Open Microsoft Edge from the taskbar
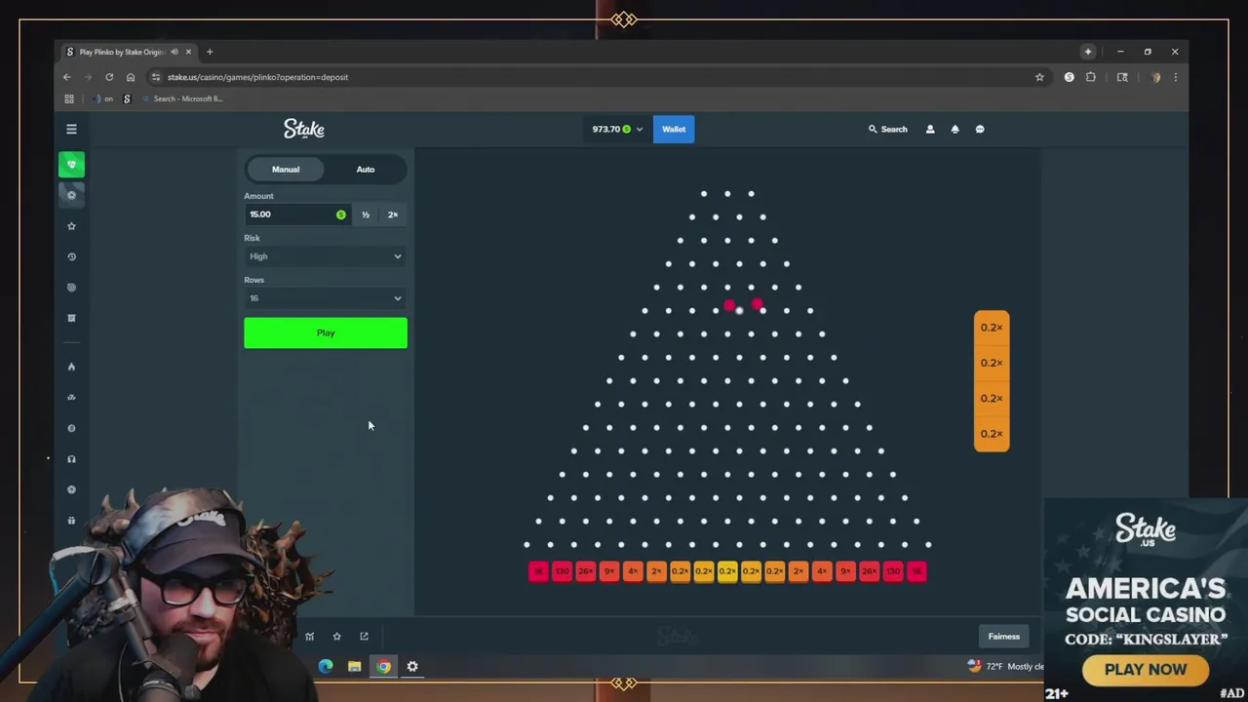This screenshot has width=1248, height=702. (326, 667)
